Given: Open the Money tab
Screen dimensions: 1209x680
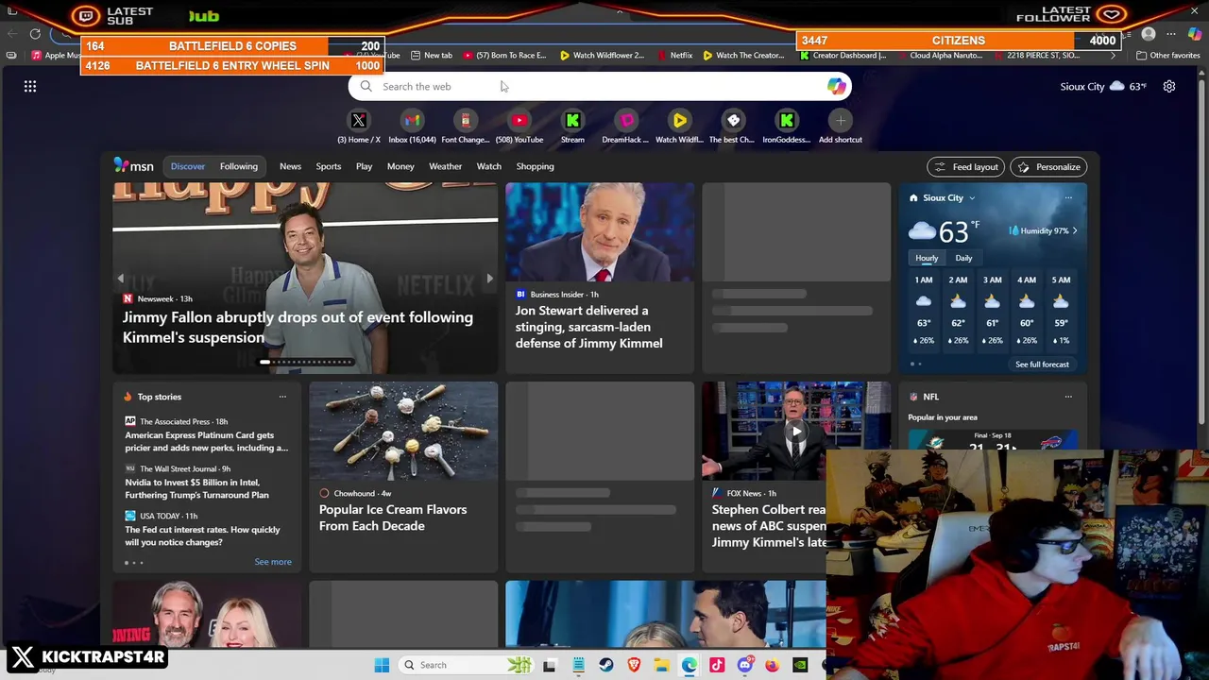Looking at the screenshot, I should tap(400, 166).
